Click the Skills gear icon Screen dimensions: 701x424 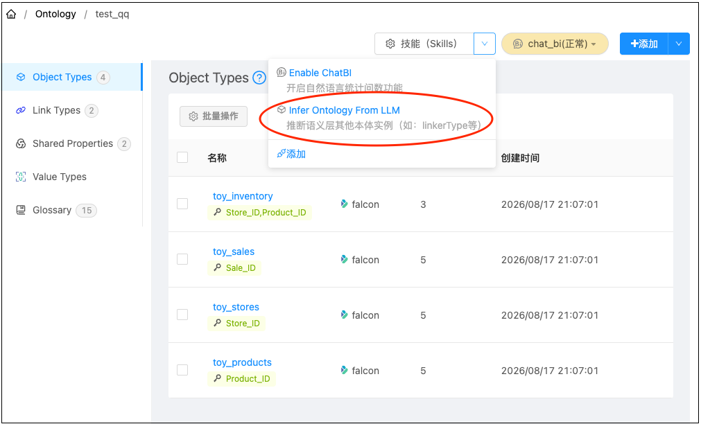[x=390, y=44]
